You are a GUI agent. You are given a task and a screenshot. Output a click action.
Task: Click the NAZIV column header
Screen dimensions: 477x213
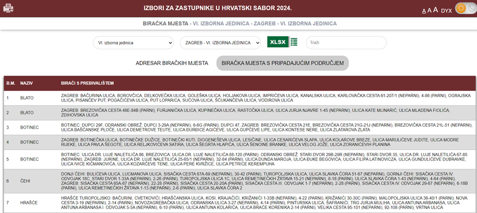26,83
